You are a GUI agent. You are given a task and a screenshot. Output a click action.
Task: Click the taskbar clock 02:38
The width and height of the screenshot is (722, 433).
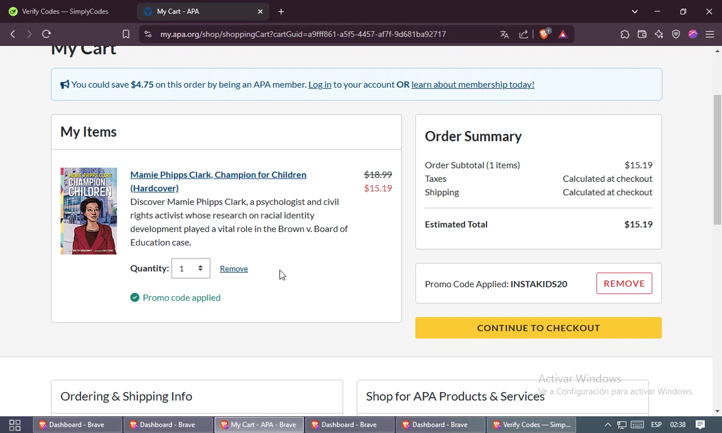point(678,425)
